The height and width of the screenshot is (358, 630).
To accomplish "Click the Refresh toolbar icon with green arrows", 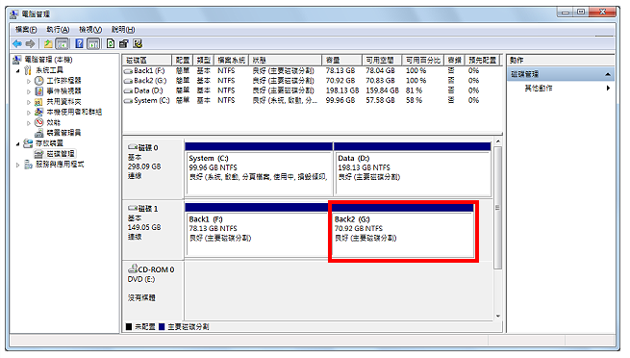I will coord(111,44).
